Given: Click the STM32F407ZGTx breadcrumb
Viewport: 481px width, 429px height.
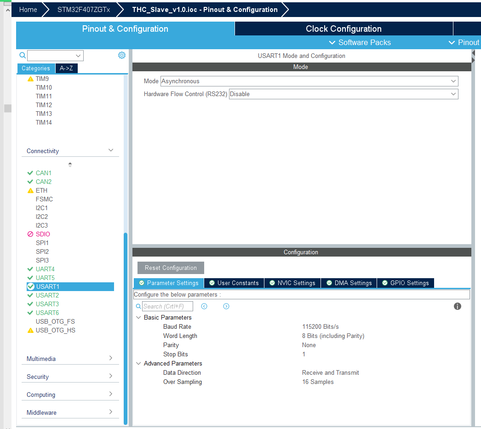Looking at the screenshot, I should click(84, 10).
